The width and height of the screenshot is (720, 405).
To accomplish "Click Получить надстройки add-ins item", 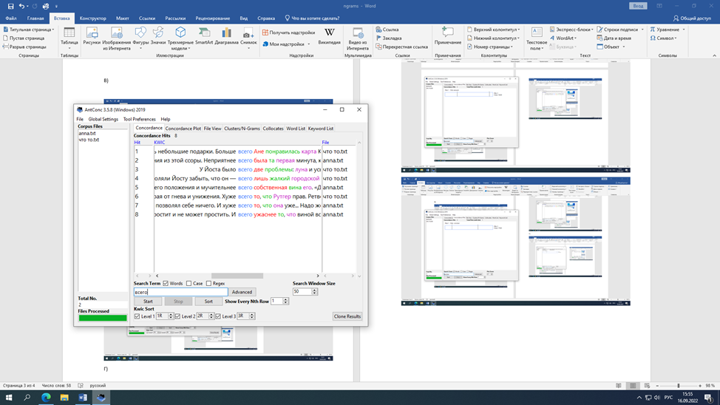I will pos(288,33).
